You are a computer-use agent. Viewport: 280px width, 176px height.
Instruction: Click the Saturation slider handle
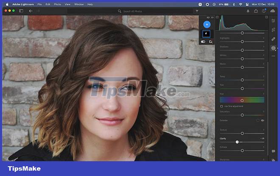click(242, 115)
